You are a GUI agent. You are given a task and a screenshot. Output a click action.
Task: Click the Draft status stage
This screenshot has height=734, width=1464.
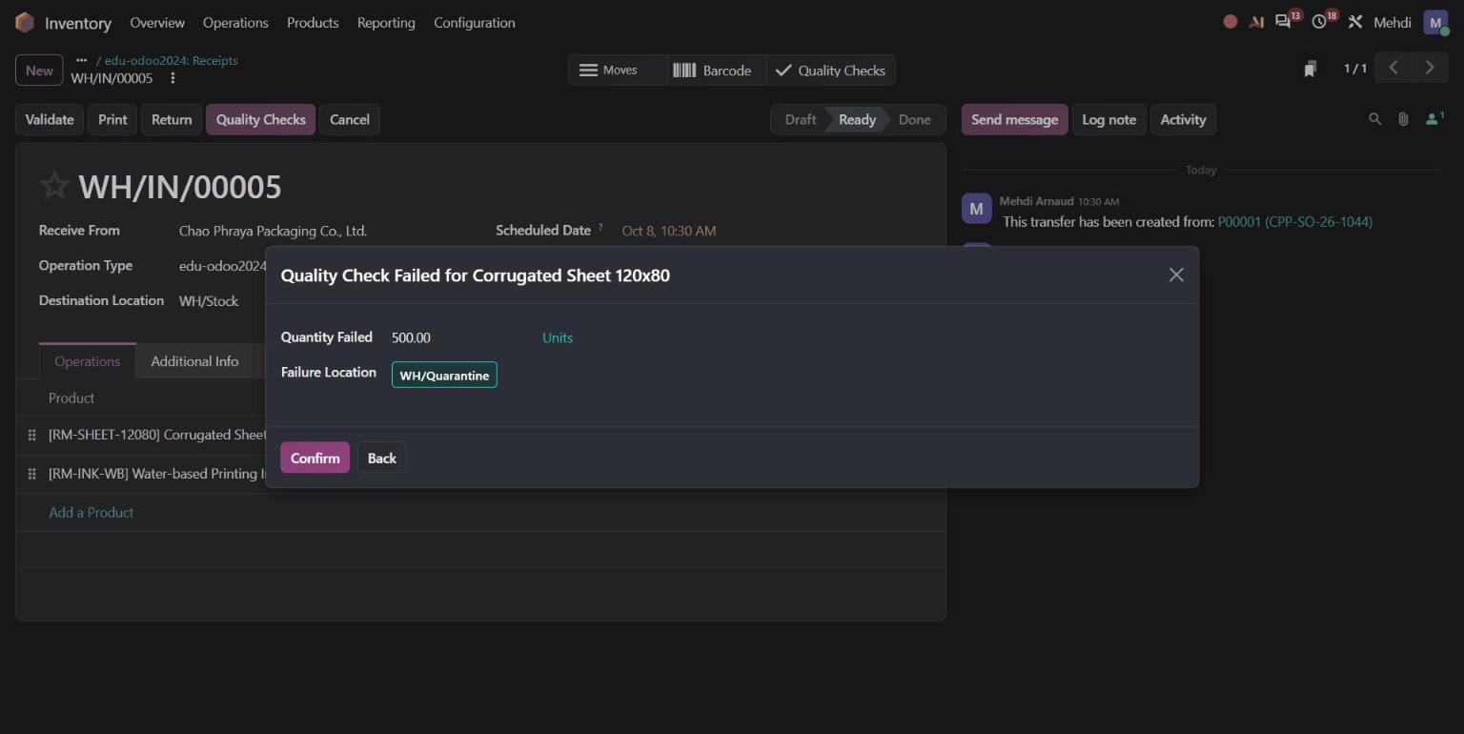click(x=800, y=119)
